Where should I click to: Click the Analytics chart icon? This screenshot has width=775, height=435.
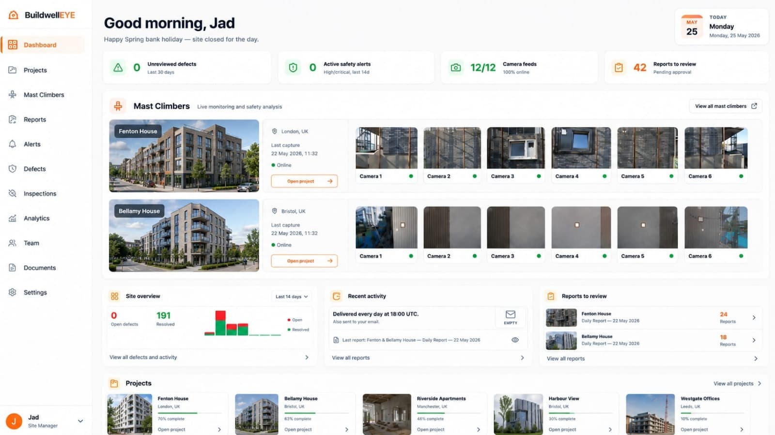click(x=13, y=218)
